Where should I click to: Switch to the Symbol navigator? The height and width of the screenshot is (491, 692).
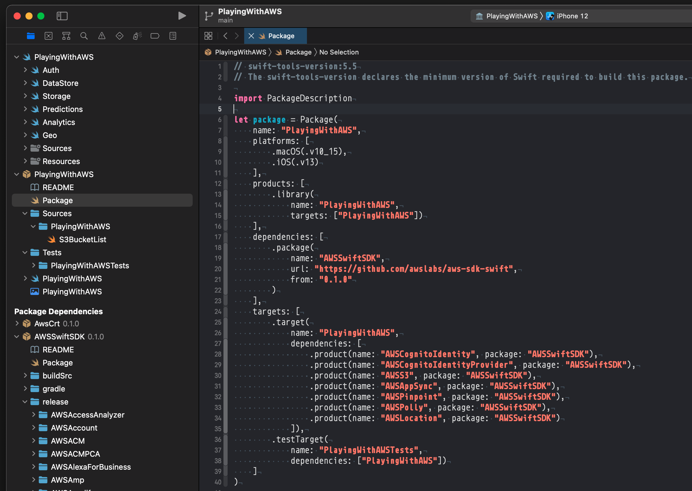point(66,36)
